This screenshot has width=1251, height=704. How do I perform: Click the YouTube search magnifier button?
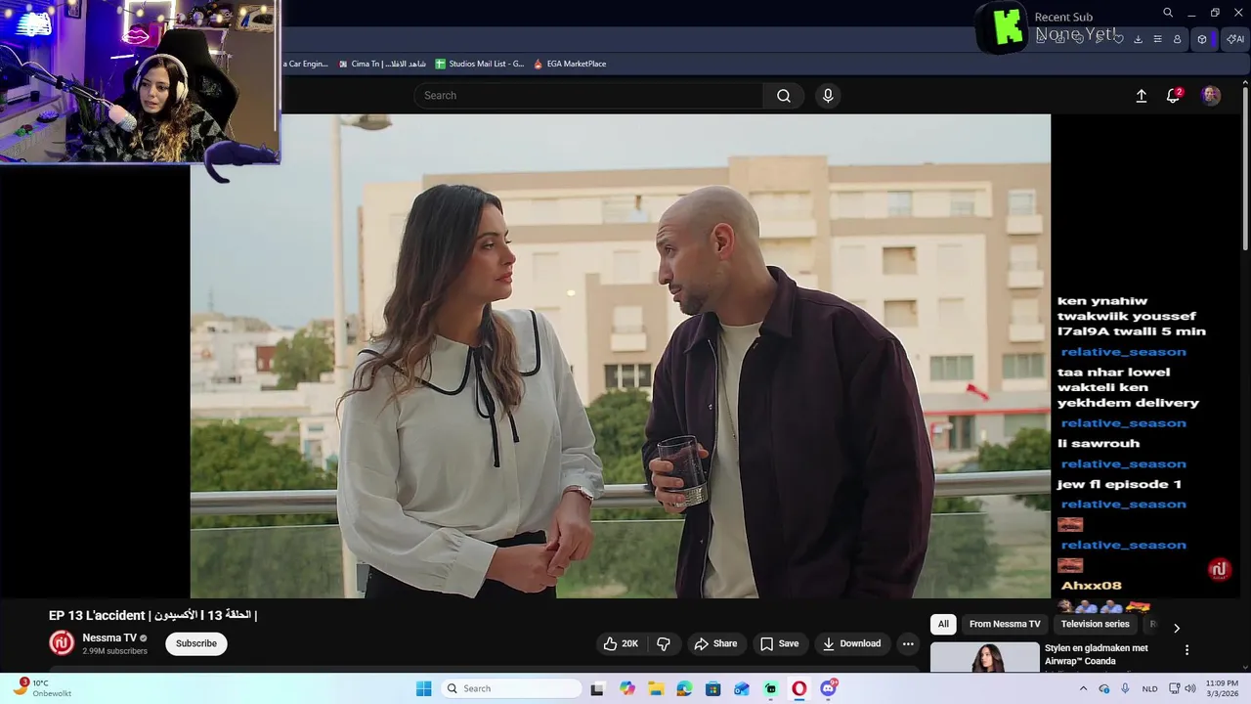coord(784,96)
